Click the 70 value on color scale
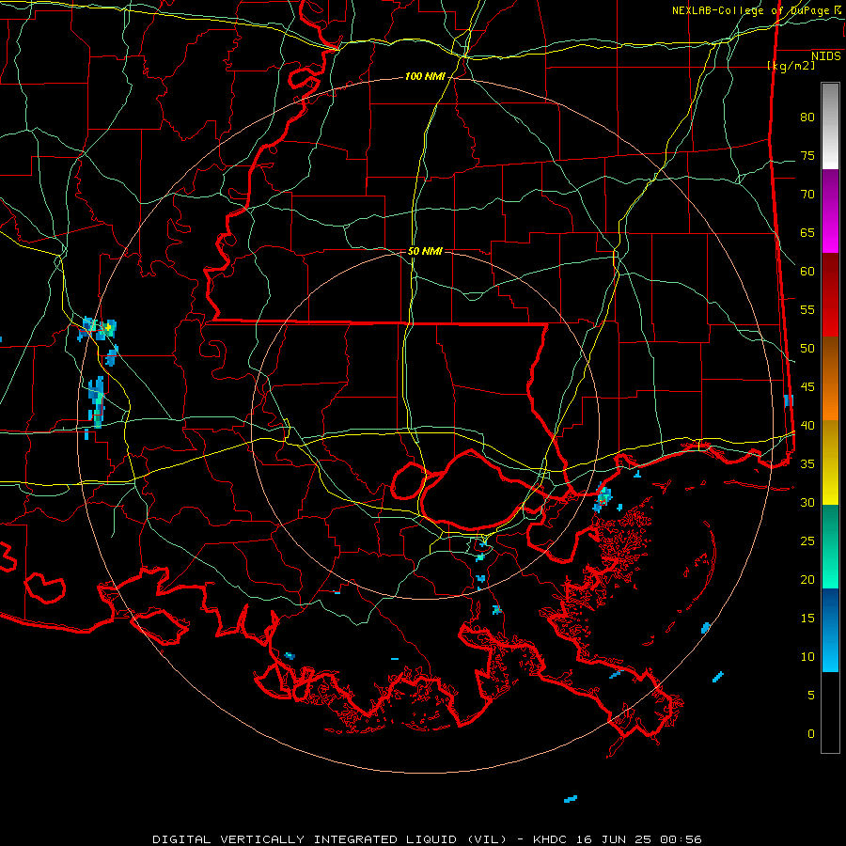Image resolution: width=846 pixels, height=846 pixels. (807, 195)
